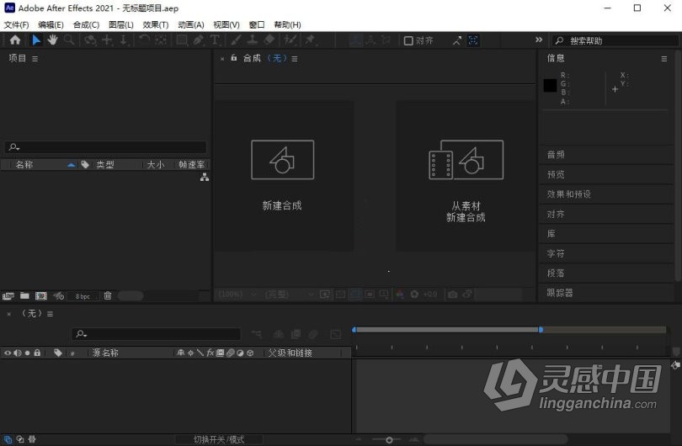Select the Type text tool
The height and width of the screenshot is (446, 682).
click(215, 40)
